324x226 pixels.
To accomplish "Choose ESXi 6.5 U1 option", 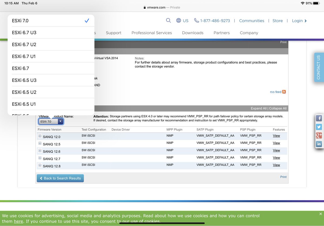I will pos(51,104).
